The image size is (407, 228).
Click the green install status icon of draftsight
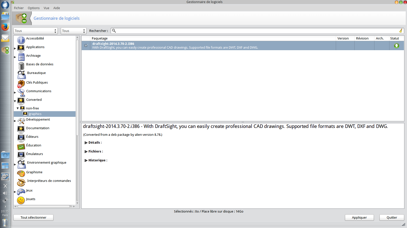click(x=397, y=46)
